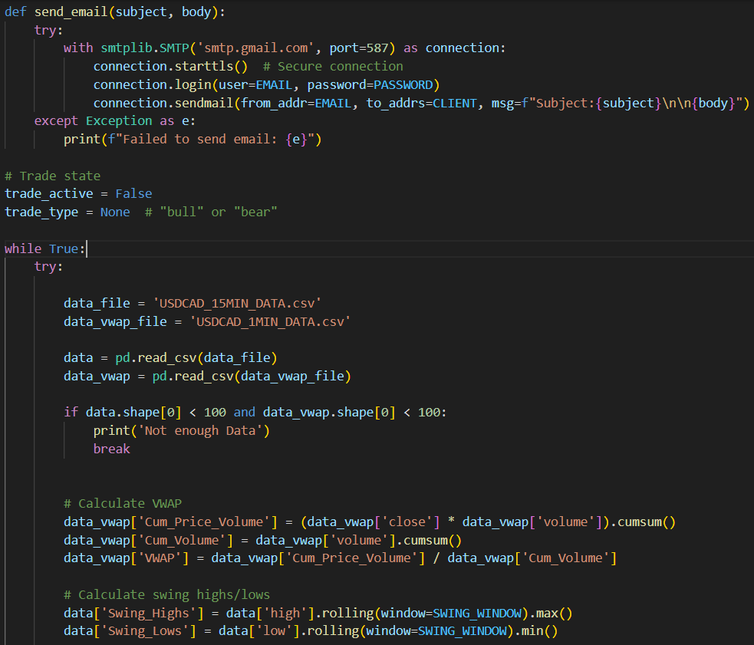
Task: Click the CLIENT constant in sendmail
Action: coord(454,103)
